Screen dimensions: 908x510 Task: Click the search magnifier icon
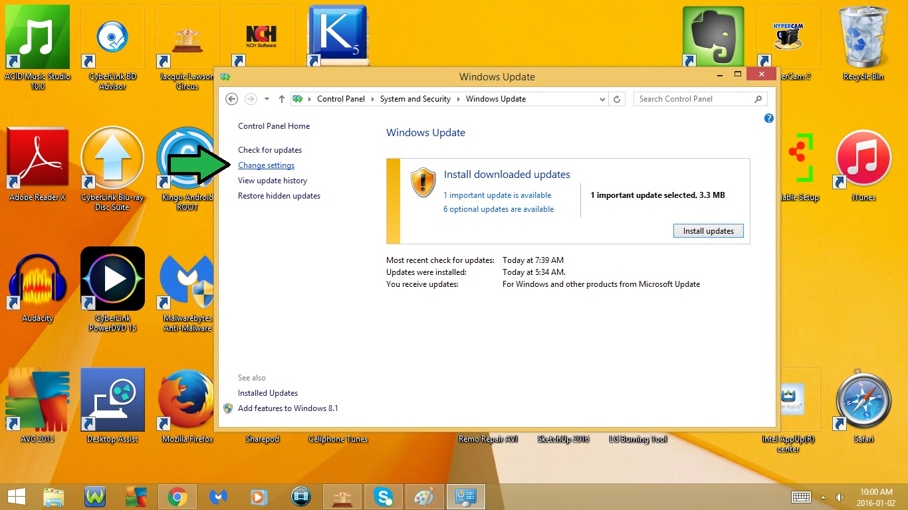point(758,99)
